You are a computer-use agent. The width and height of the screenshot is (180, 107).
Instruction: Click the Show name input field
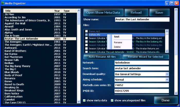(x=142, y=19)
